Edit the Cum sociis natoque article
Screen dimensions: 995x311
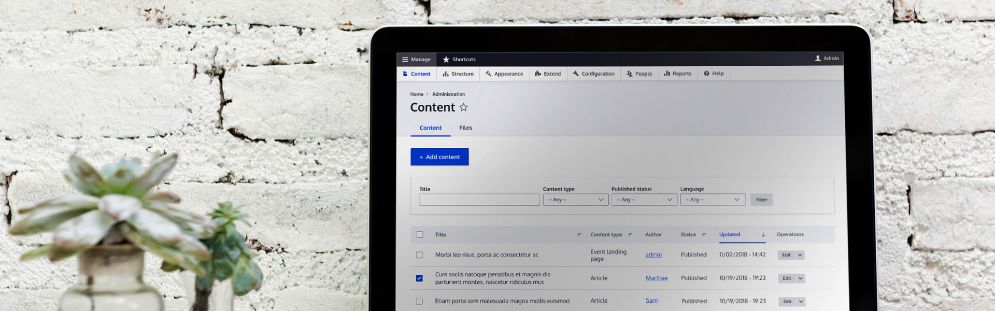[x=787, y=278]
